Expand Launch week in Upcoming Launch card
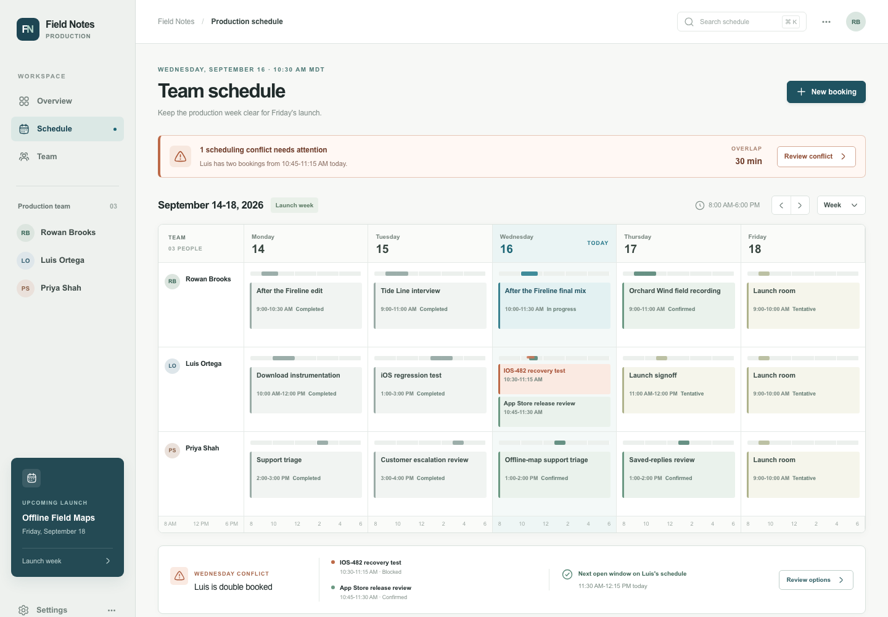This screenshot has height=617, width=888. point(67,561)
